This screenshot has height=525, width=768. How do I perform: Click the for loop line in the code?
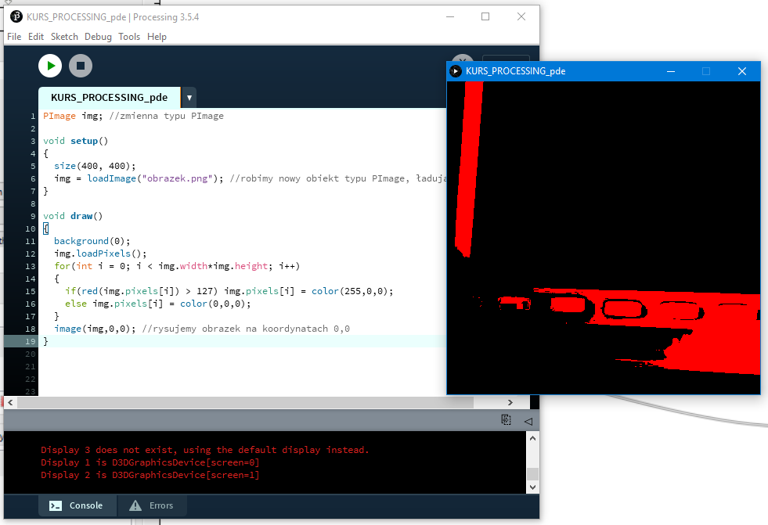(177, 266)
